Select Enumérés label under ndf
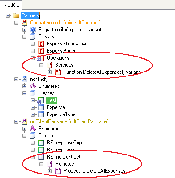175x178 pixels. (49, 86)
